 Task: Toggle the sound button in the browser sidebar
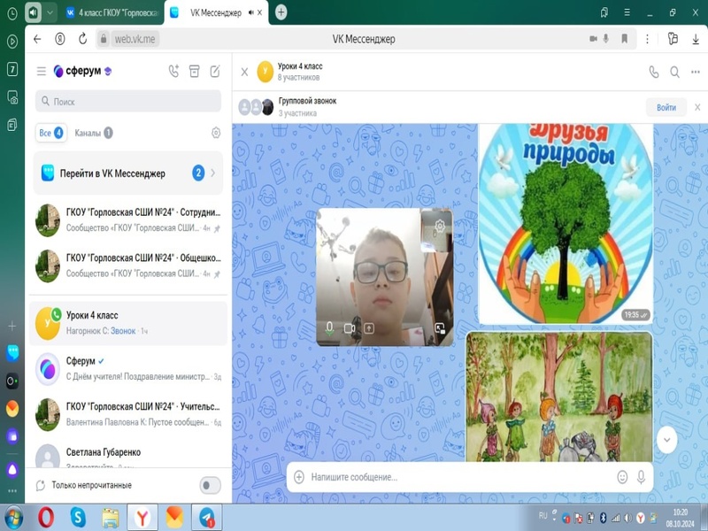tap(33, 12)
